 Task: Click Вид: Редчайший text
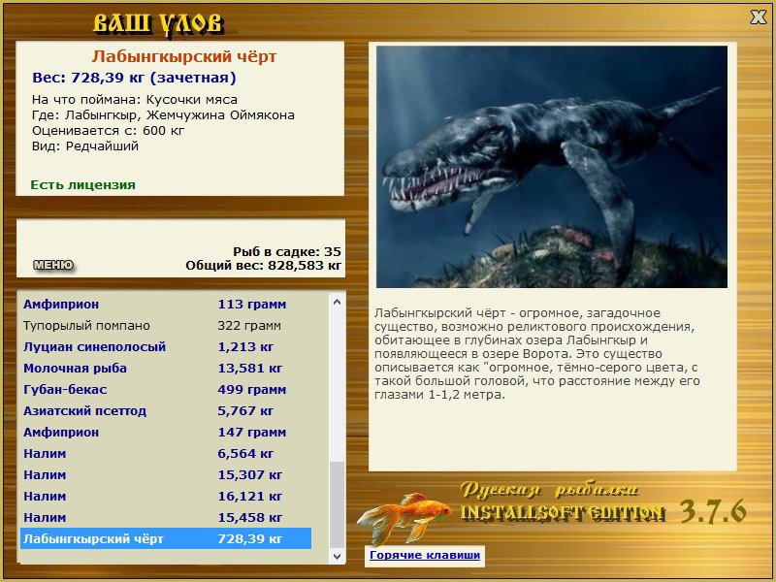pyautogui.click(x=85, y=146)
